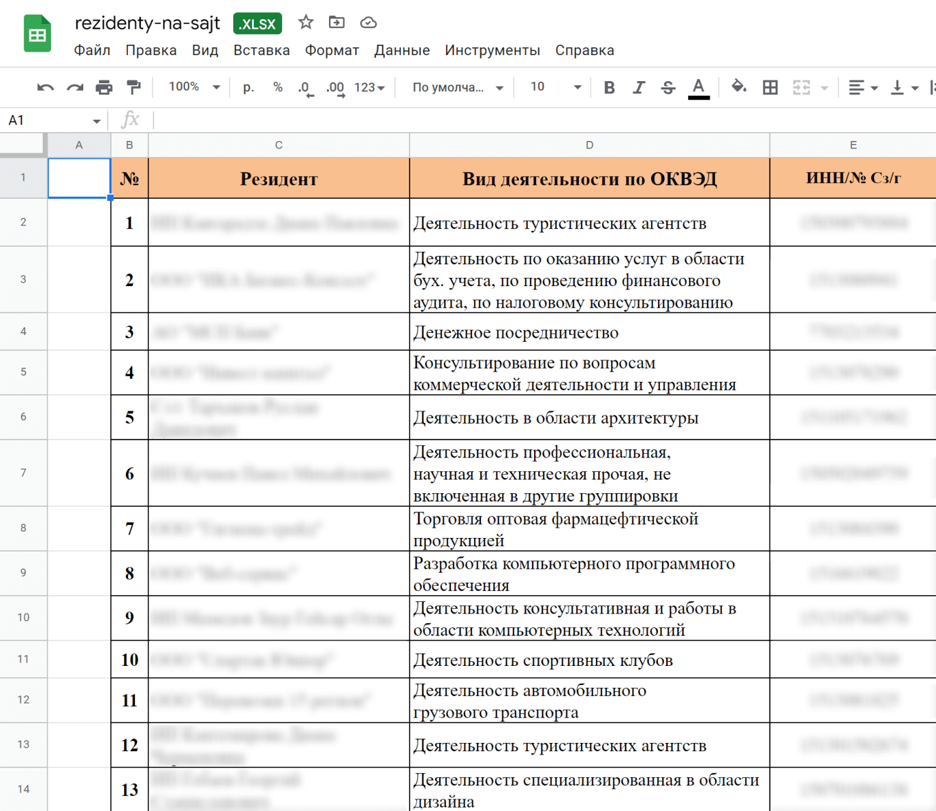Click the percent format button
Screen dimensions: 936x811
(x=277, y=87)
